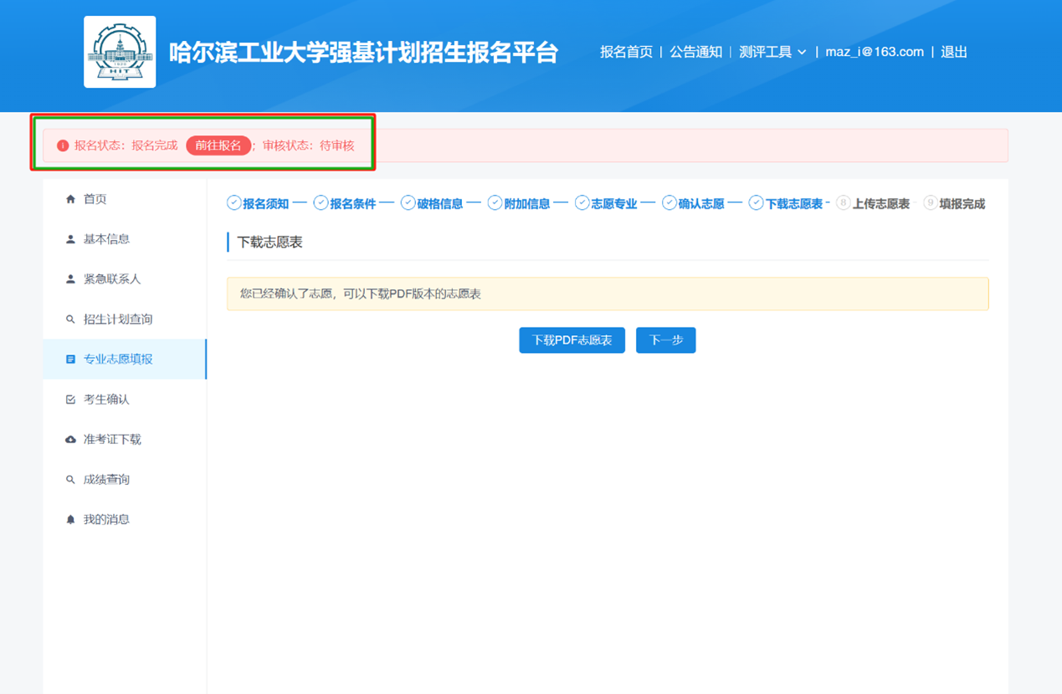Click the 报名状态：报名完成 status text
Screen dimensions: 1062x694
pos(126,145)
